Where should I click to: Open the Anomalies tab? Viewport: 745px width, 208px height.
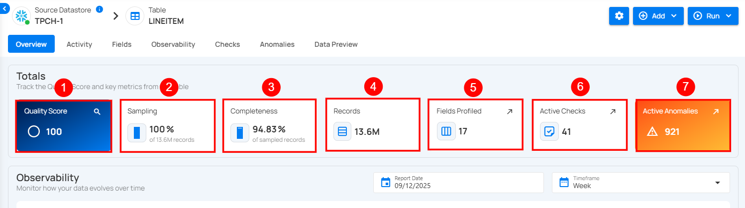click(x=277, y=44)
